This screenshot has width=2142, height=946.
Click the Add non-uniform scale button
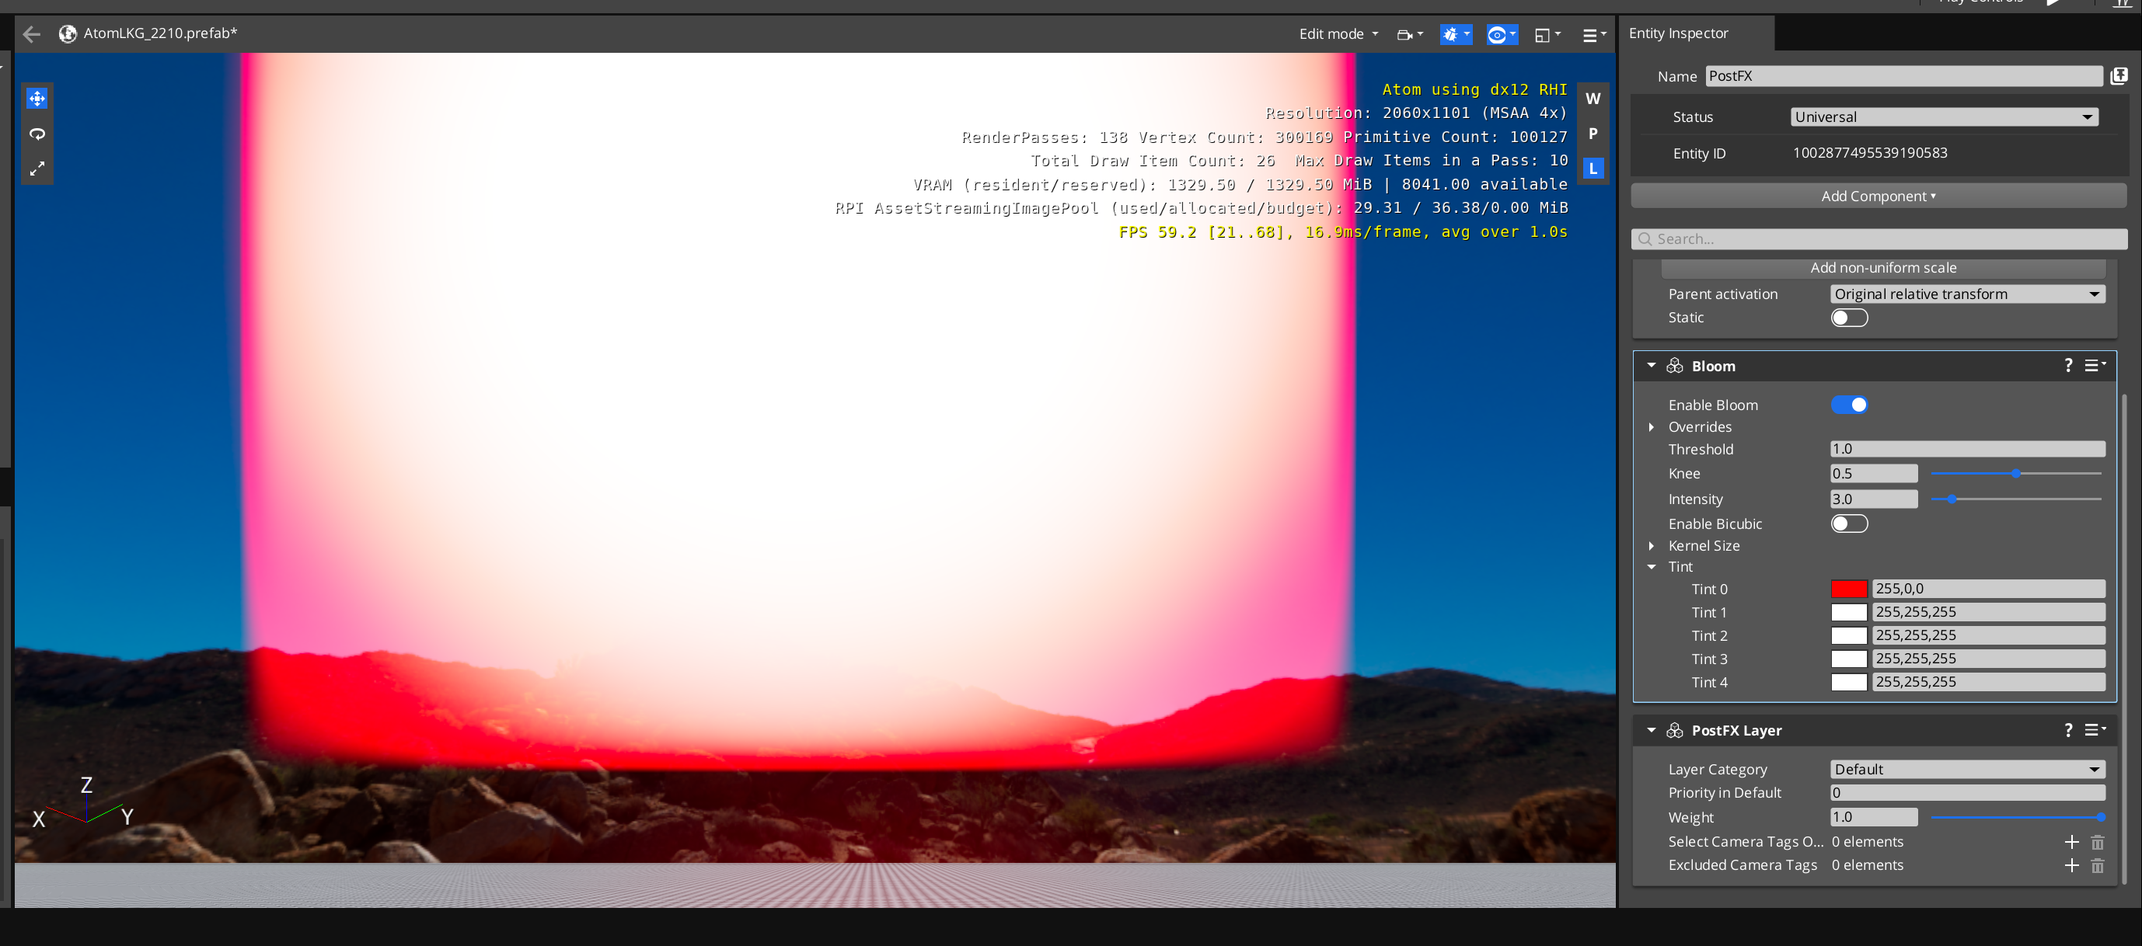pos(1882,268)
